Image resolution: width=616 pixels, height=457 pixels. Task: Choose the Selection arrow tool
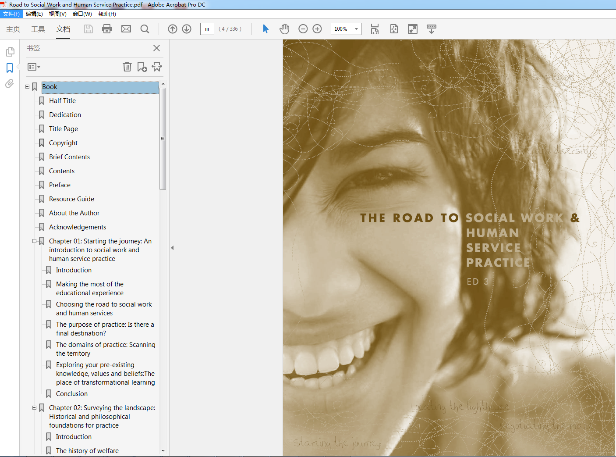pos(266,29)
